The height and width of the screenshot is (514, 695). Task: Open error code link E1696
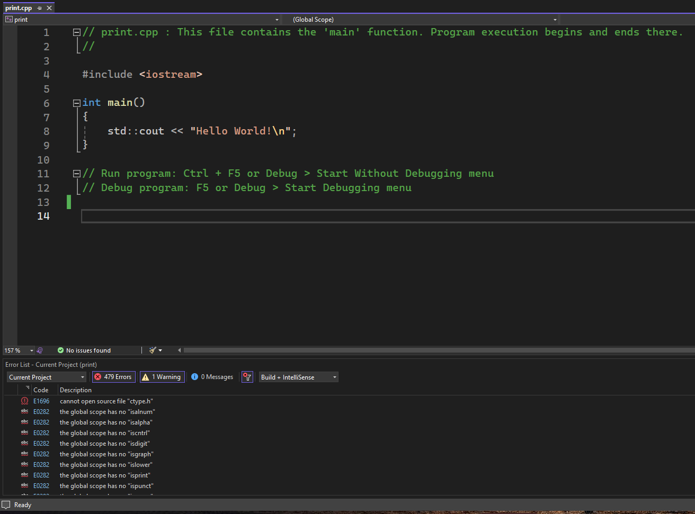pos(41,401)
